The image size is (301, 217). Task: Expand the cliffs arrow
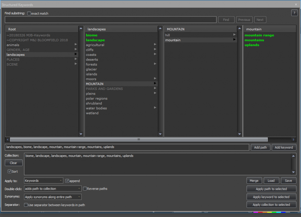pyautogui.click(x=155, y=49)
